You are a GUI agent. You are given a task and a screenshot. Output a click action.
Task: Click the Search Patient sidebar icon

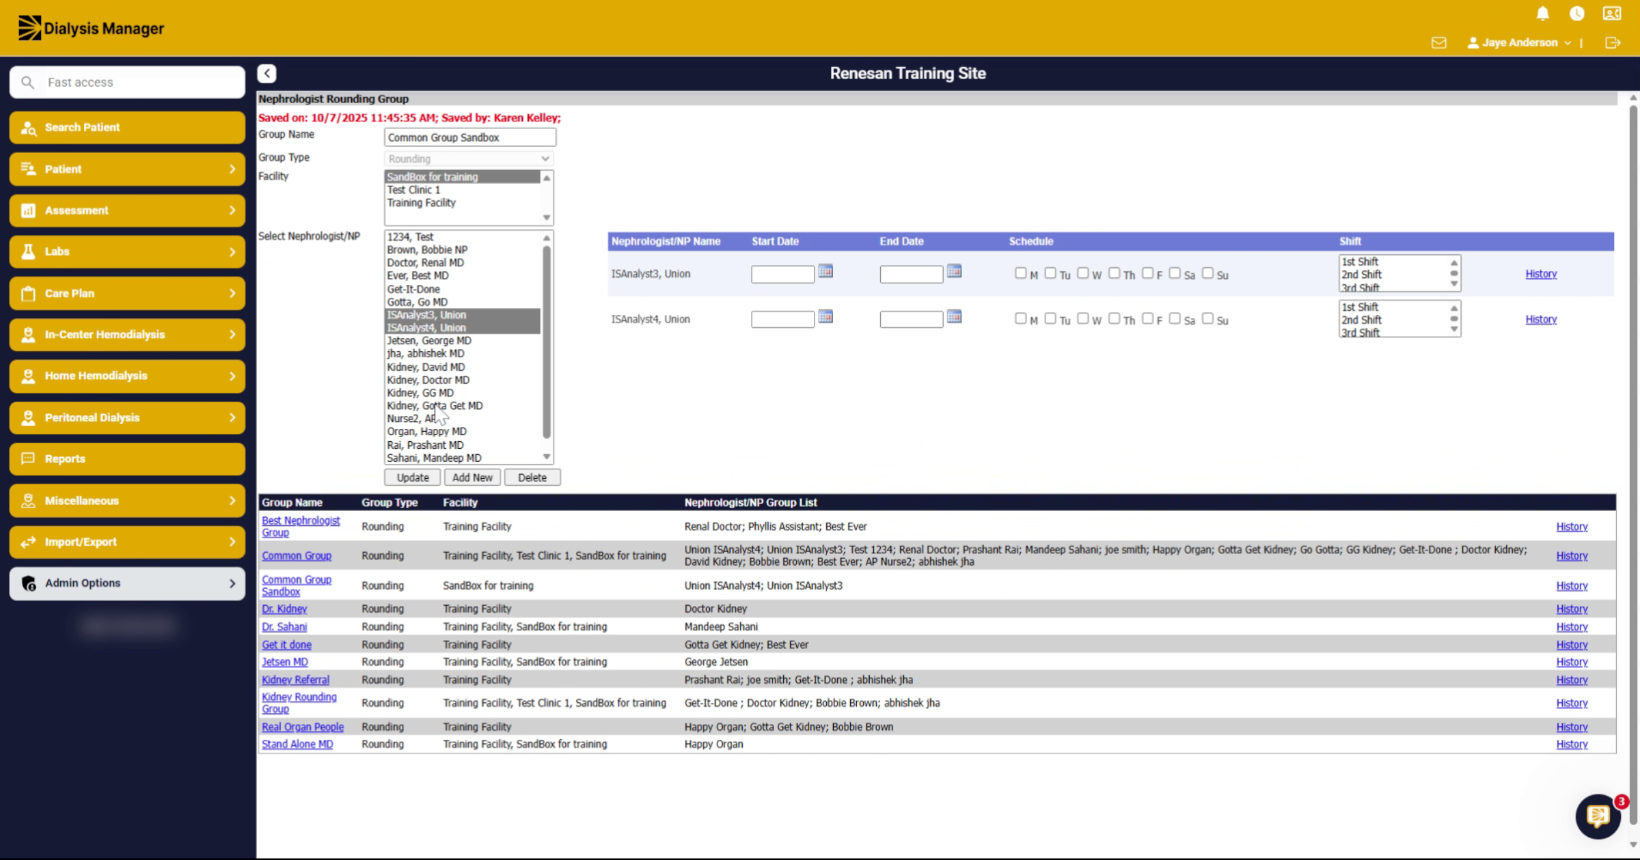(x=28, y=128)
